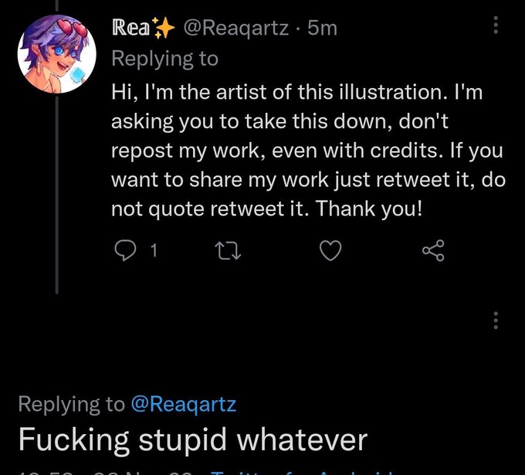The height and width of the screenshot is (475, 525).
Task: Click the vertical thread line below the avatar
Action: [x=57, y=195]
